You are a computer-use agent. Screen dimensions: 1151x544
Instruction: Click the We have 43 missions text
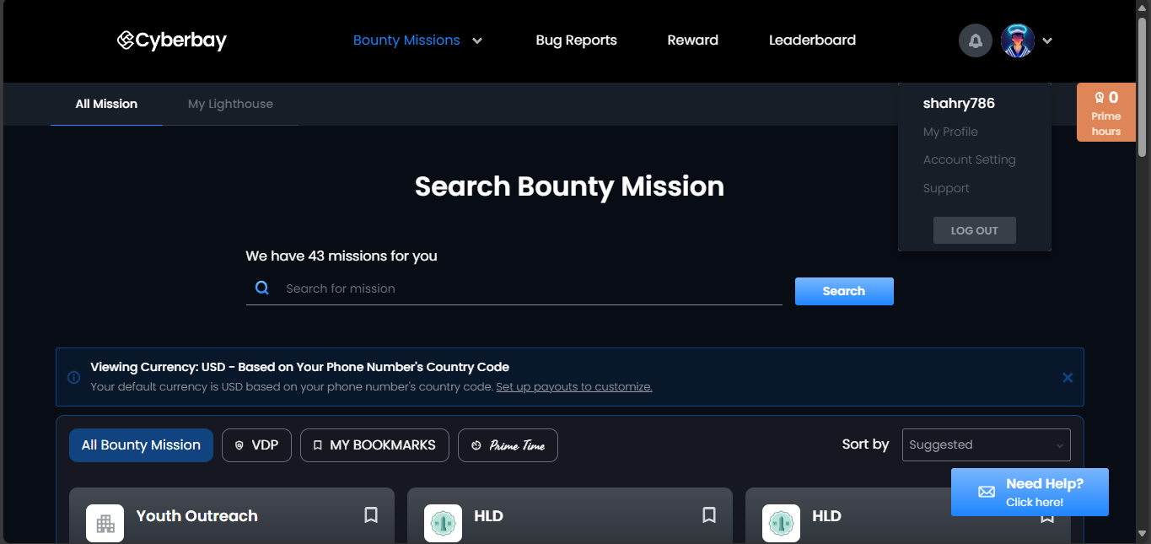[x=342, y=256]
